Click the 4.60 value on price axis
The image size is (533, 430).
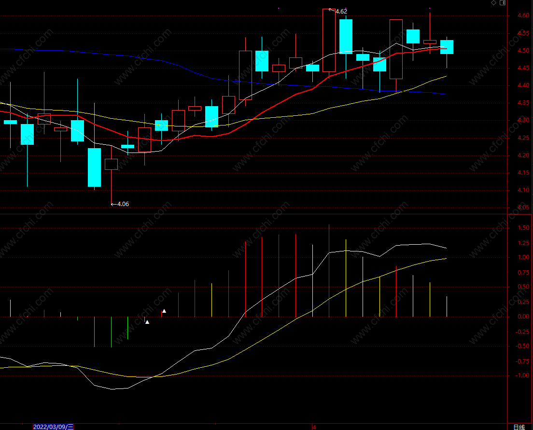(x=523, y=15)
